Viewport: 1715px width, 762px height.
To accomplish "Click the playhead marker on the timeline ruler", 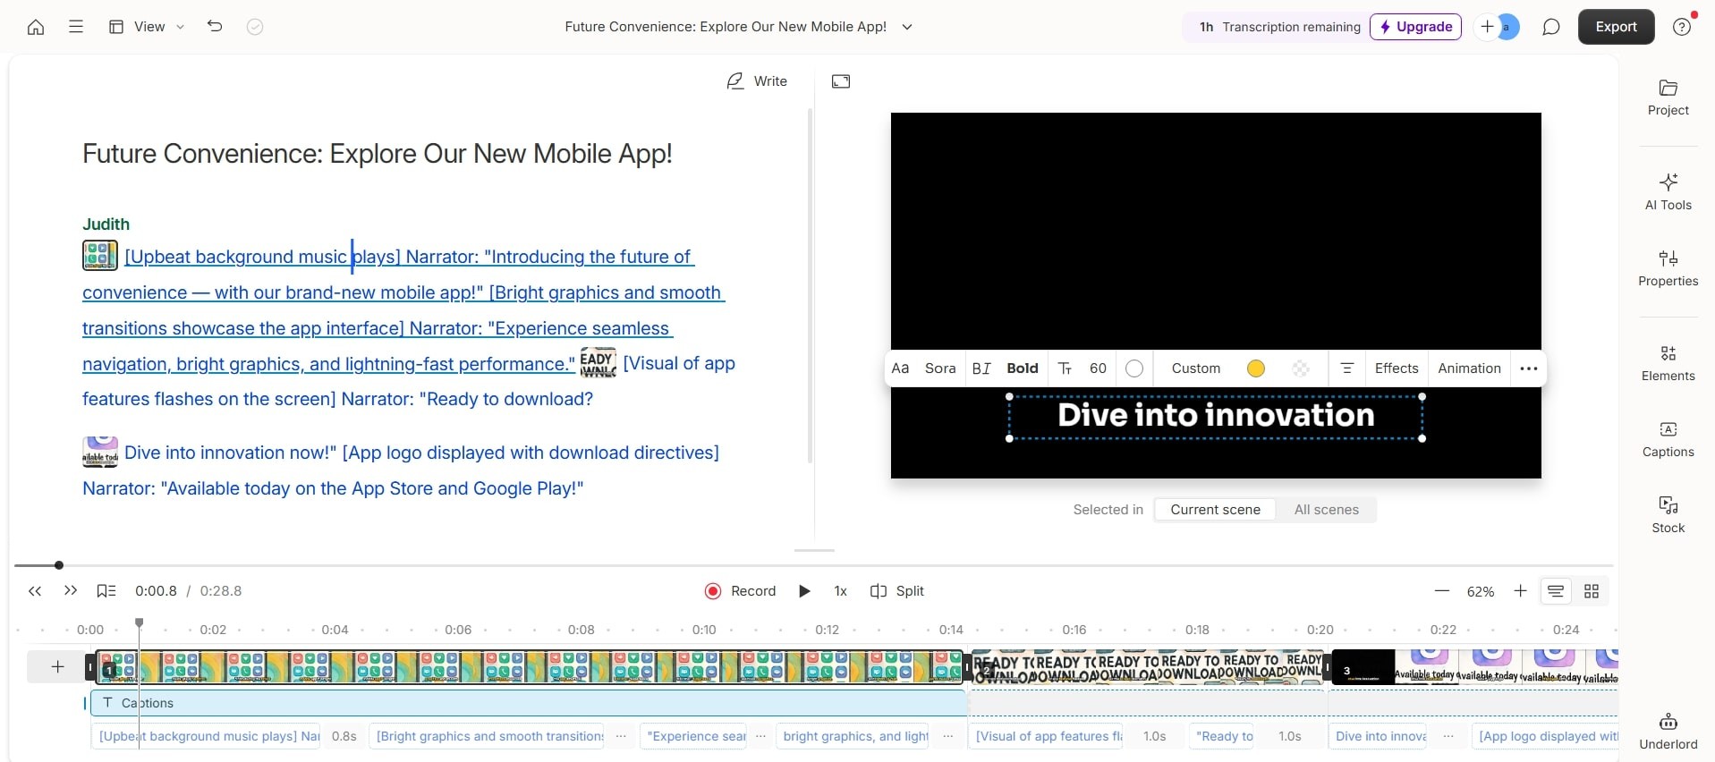I will (x=139, y=622).
